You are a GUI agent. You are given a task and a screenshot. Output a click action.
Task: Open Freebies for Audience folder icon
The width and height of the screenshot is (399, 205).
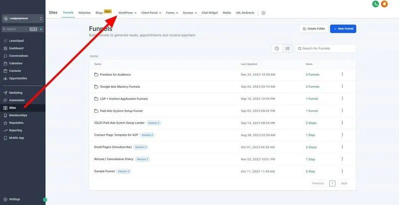[96, 74]
